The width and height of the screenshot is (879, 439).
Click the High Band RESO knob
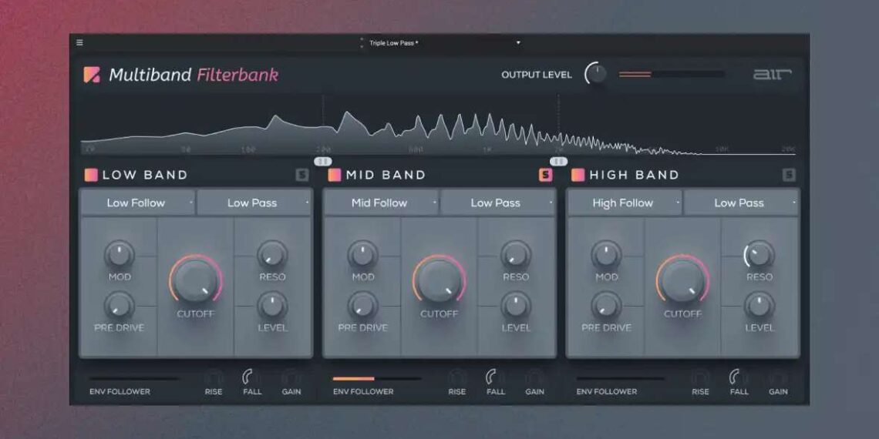tap(759, 255)
